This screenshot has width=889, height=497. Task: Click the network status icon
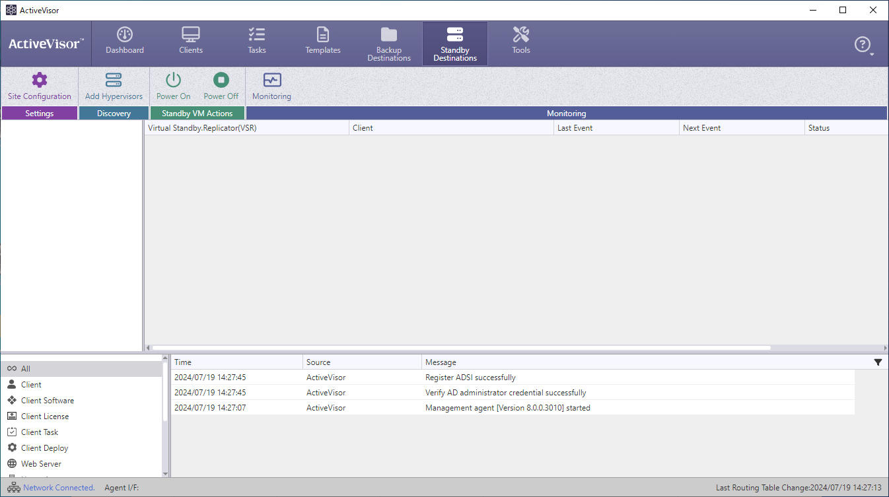click(x=13, y=488)
